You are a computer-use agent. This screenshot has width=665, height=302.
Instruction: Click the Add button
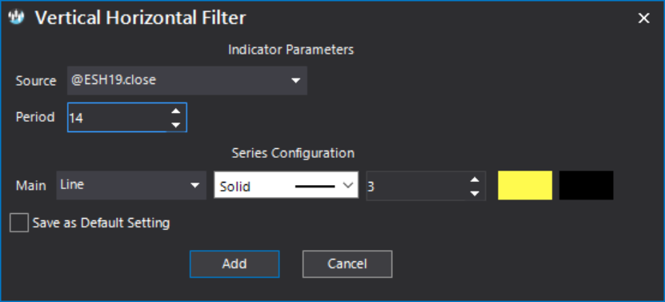pyautogui.click(x=234, y=264)
